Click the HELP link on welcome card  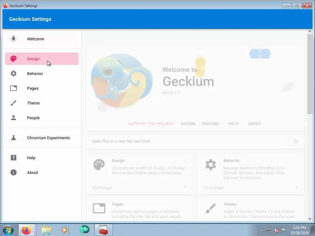pos(233,124)
